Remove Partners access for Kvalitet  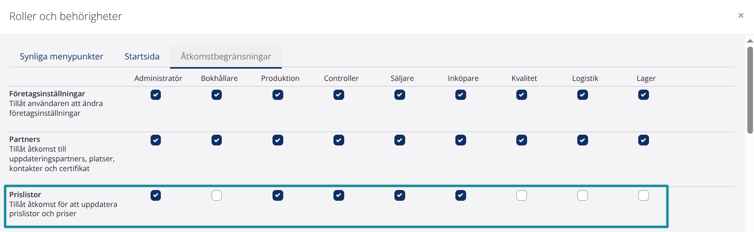point(521,140)
